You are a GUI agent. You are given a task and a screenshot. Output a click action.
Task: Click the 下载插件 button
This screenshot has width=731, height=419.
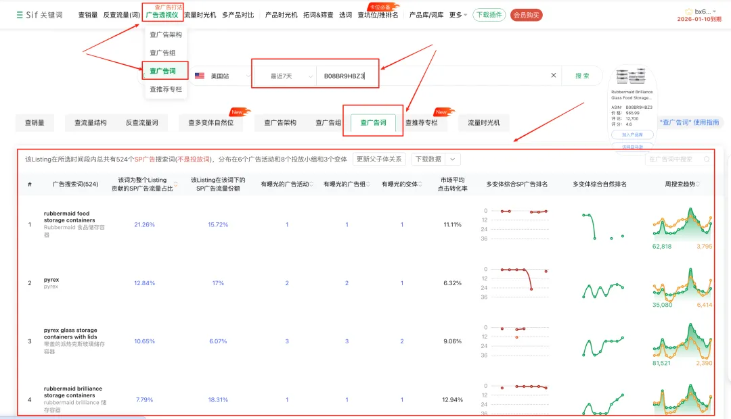tap(489, 15)
